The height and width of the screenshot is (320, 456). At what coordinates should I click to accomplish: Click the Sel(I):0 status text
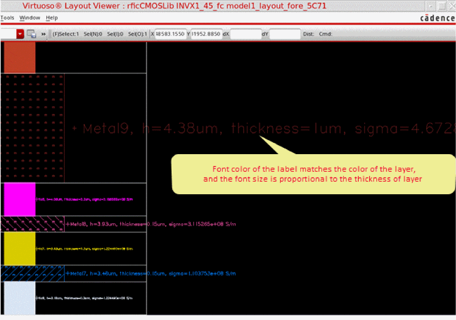pyautogui.click(x=115, y=34)
